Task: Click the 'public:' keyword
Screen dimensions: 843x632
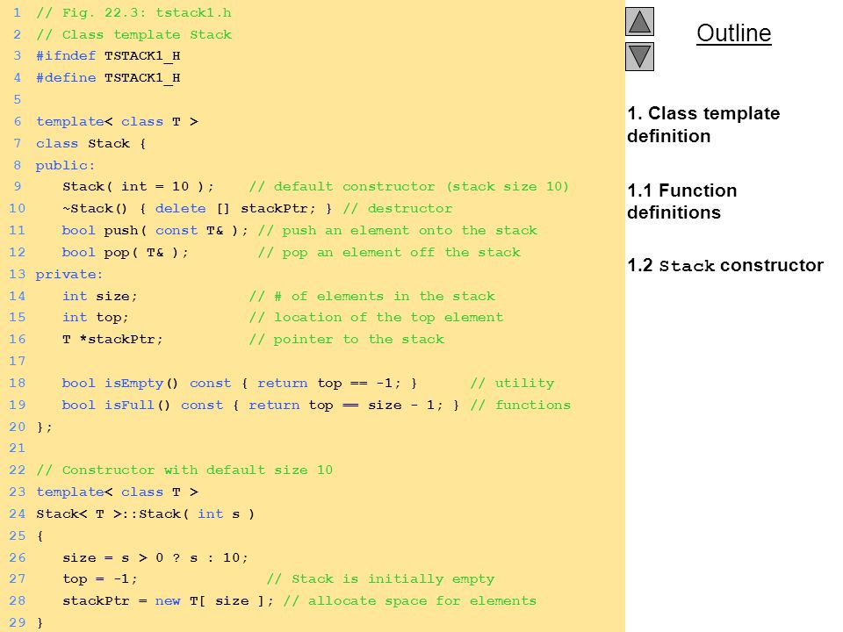Action: pyautogui.click(x=65, y=166)
